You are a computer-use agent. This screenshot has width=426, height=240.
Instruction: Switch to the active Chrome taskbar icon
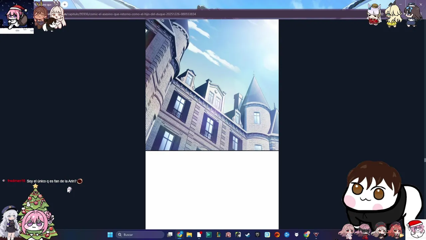[x=179, y=235]
